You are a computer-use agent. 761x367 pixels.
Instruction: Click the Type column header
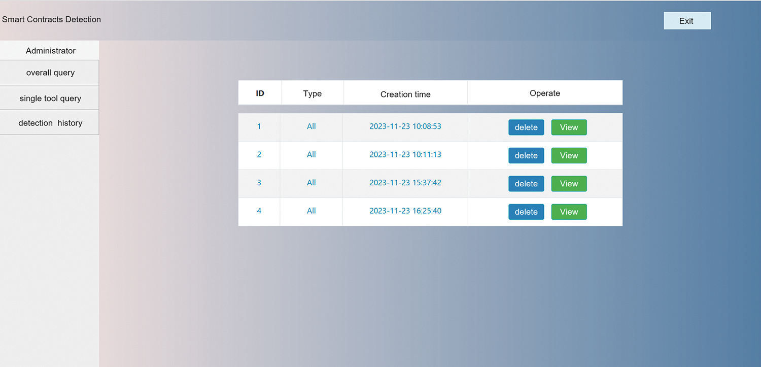pos(312,94)
